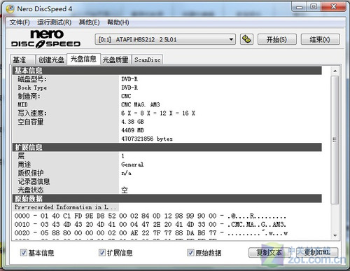Click the 扩展信息 section header
The image size is (350, 271).
click(167, 147)
